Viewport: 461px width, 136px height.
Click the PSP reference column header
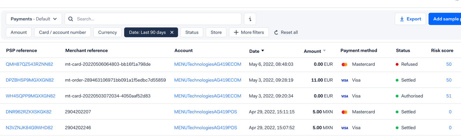pyautogui.click(x=22, y=50)
